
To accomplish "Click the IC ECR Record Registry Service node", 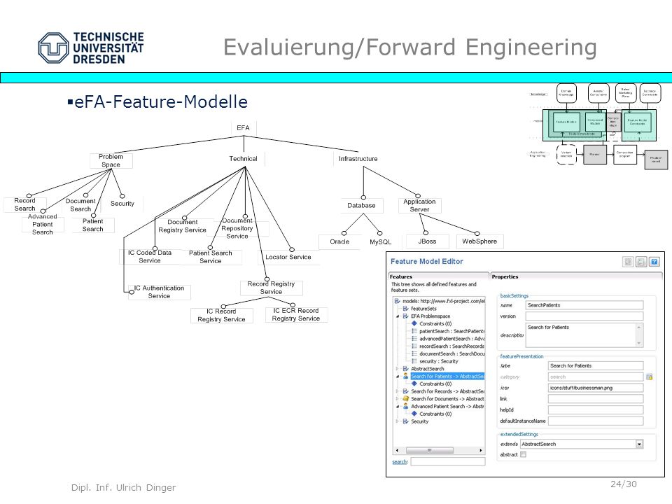I will point(295,314).
